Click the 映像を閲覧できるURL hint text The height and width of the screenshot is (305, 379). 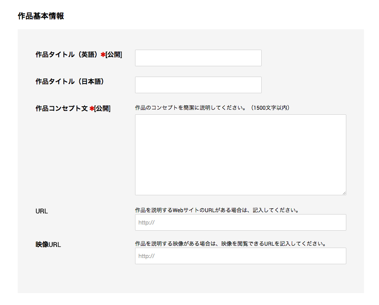[x=230, y=243]
